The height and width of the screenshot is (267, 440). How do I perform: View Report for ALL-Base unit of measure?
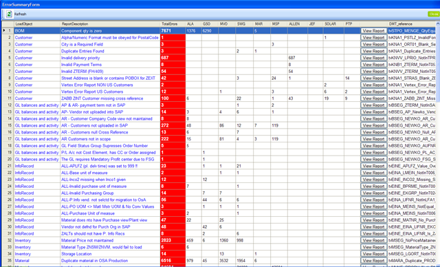373,173
